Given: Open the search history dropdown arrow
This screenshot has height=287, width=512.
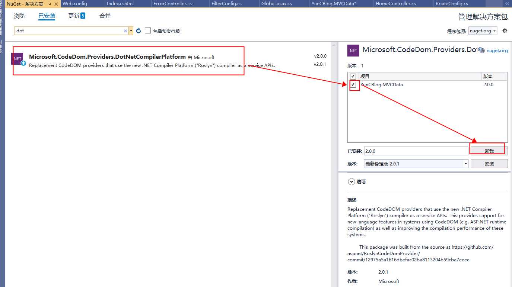Looking at the screenshot, I should [x=131, y=31].
